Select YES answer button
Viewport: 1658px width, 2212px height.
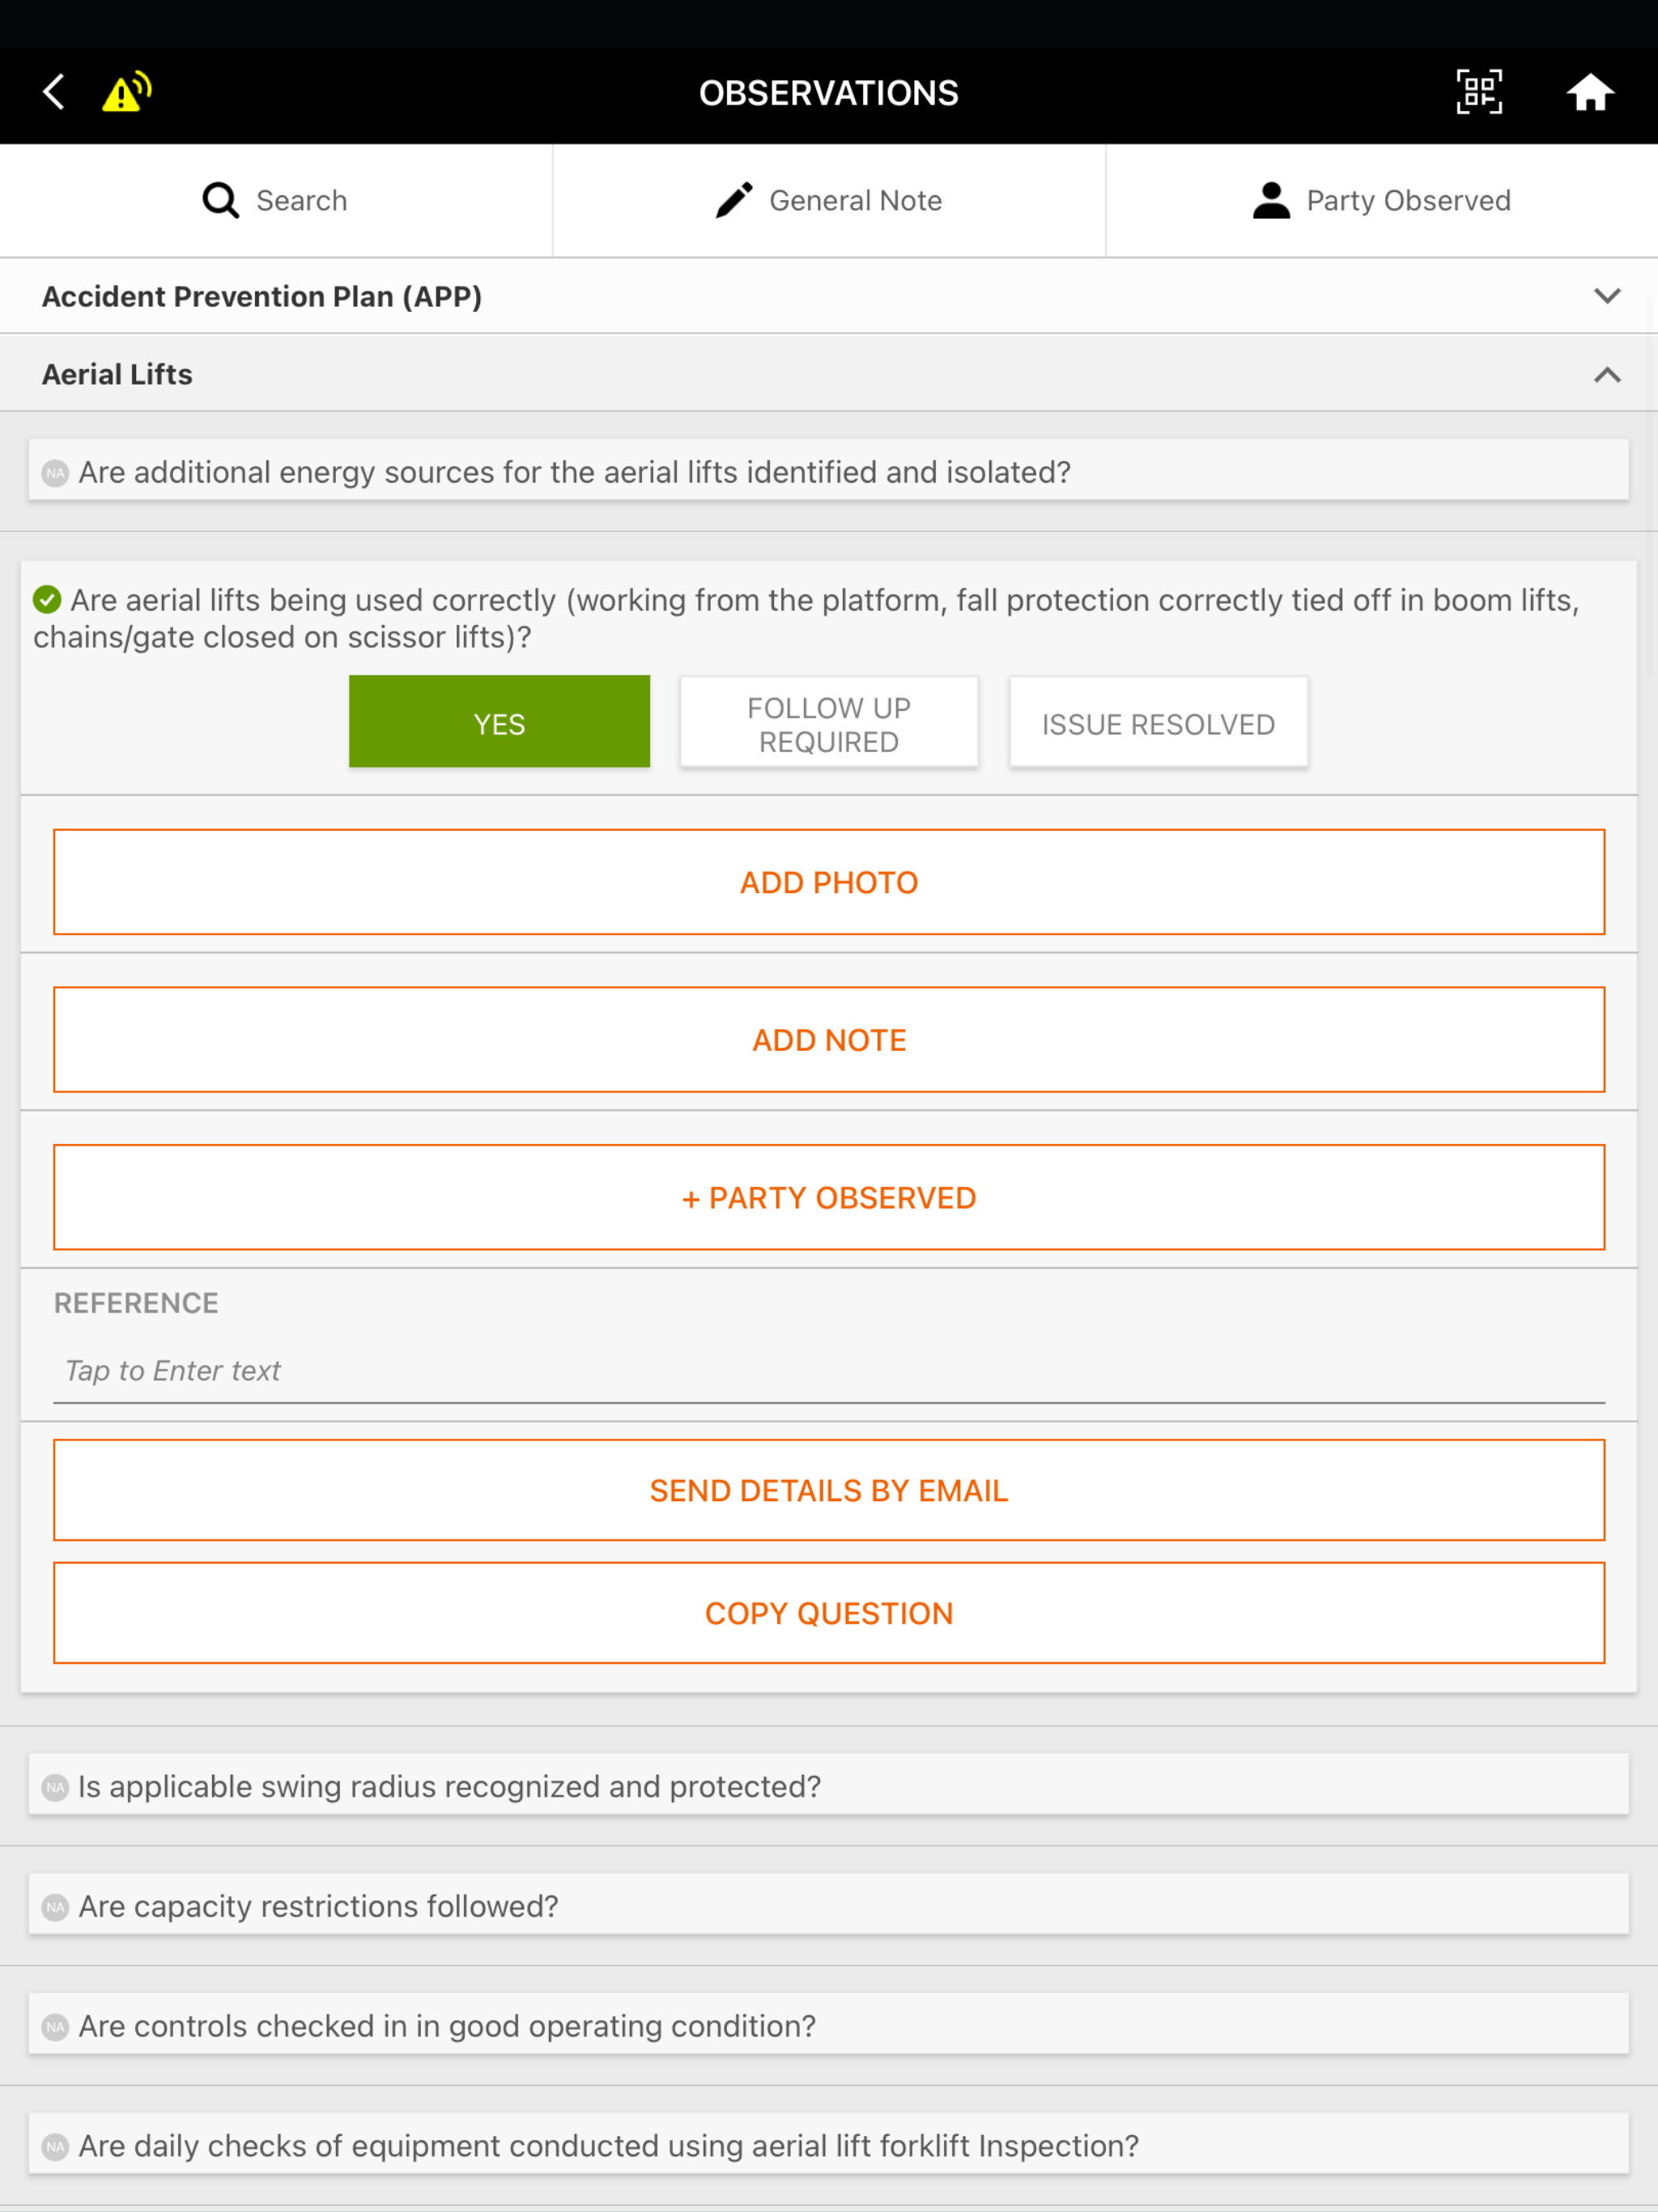[x=499, y=722]
